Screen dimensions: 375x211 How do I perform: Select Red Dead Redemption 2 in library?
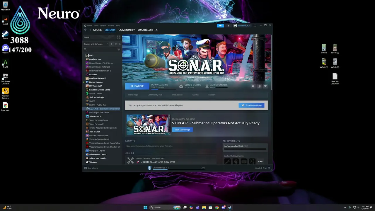(x=100, y=71)
